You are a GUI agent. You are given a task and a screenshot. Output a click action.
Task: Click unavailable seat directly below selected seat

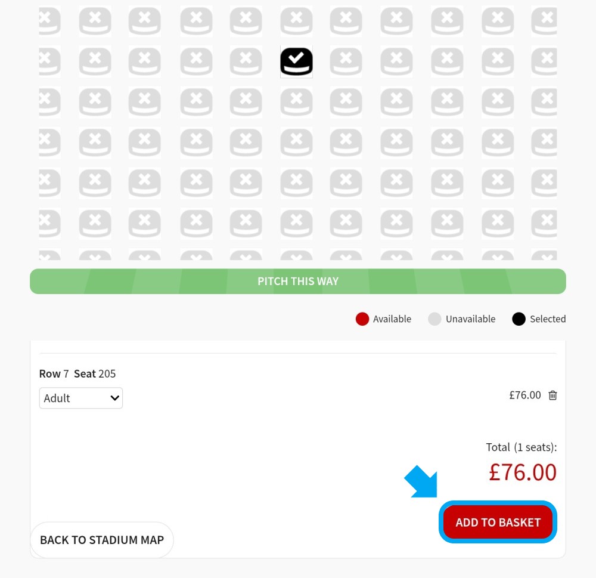click(296, 103)
